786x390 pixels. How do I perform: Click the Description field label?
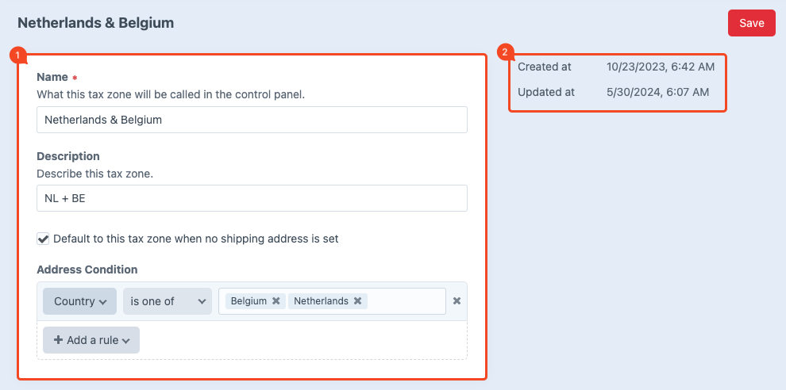[x=68, y=156]
